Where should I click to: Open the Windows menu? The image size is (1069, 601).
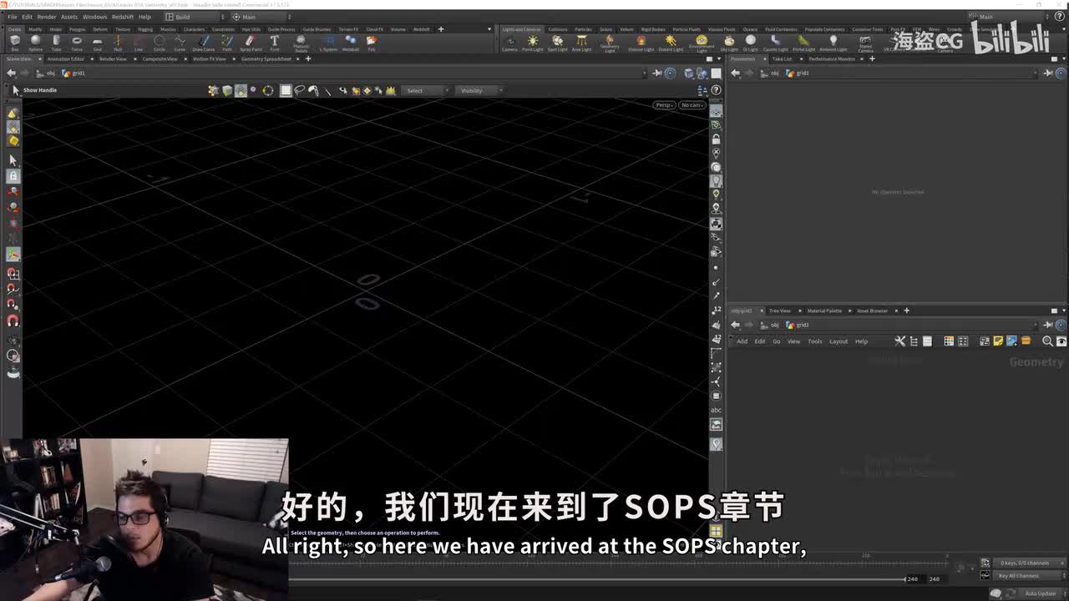click(94, 17)
